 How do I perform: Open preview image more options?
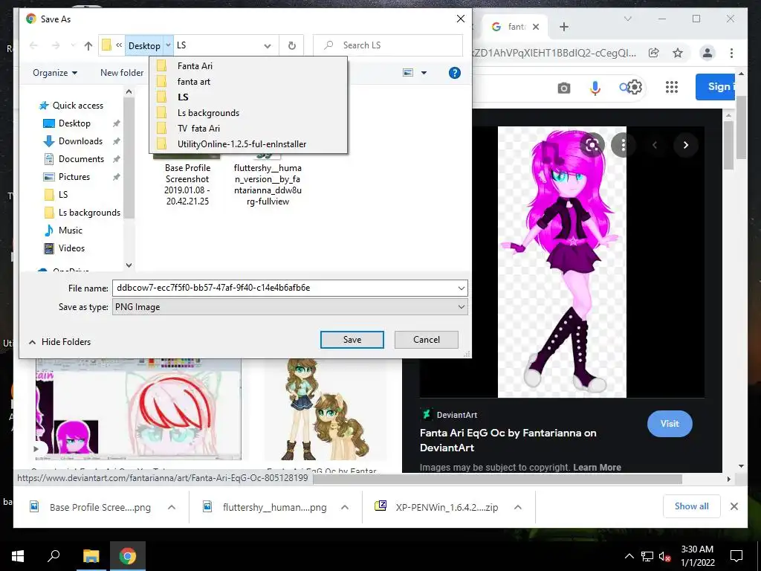(x=624, y=145)
